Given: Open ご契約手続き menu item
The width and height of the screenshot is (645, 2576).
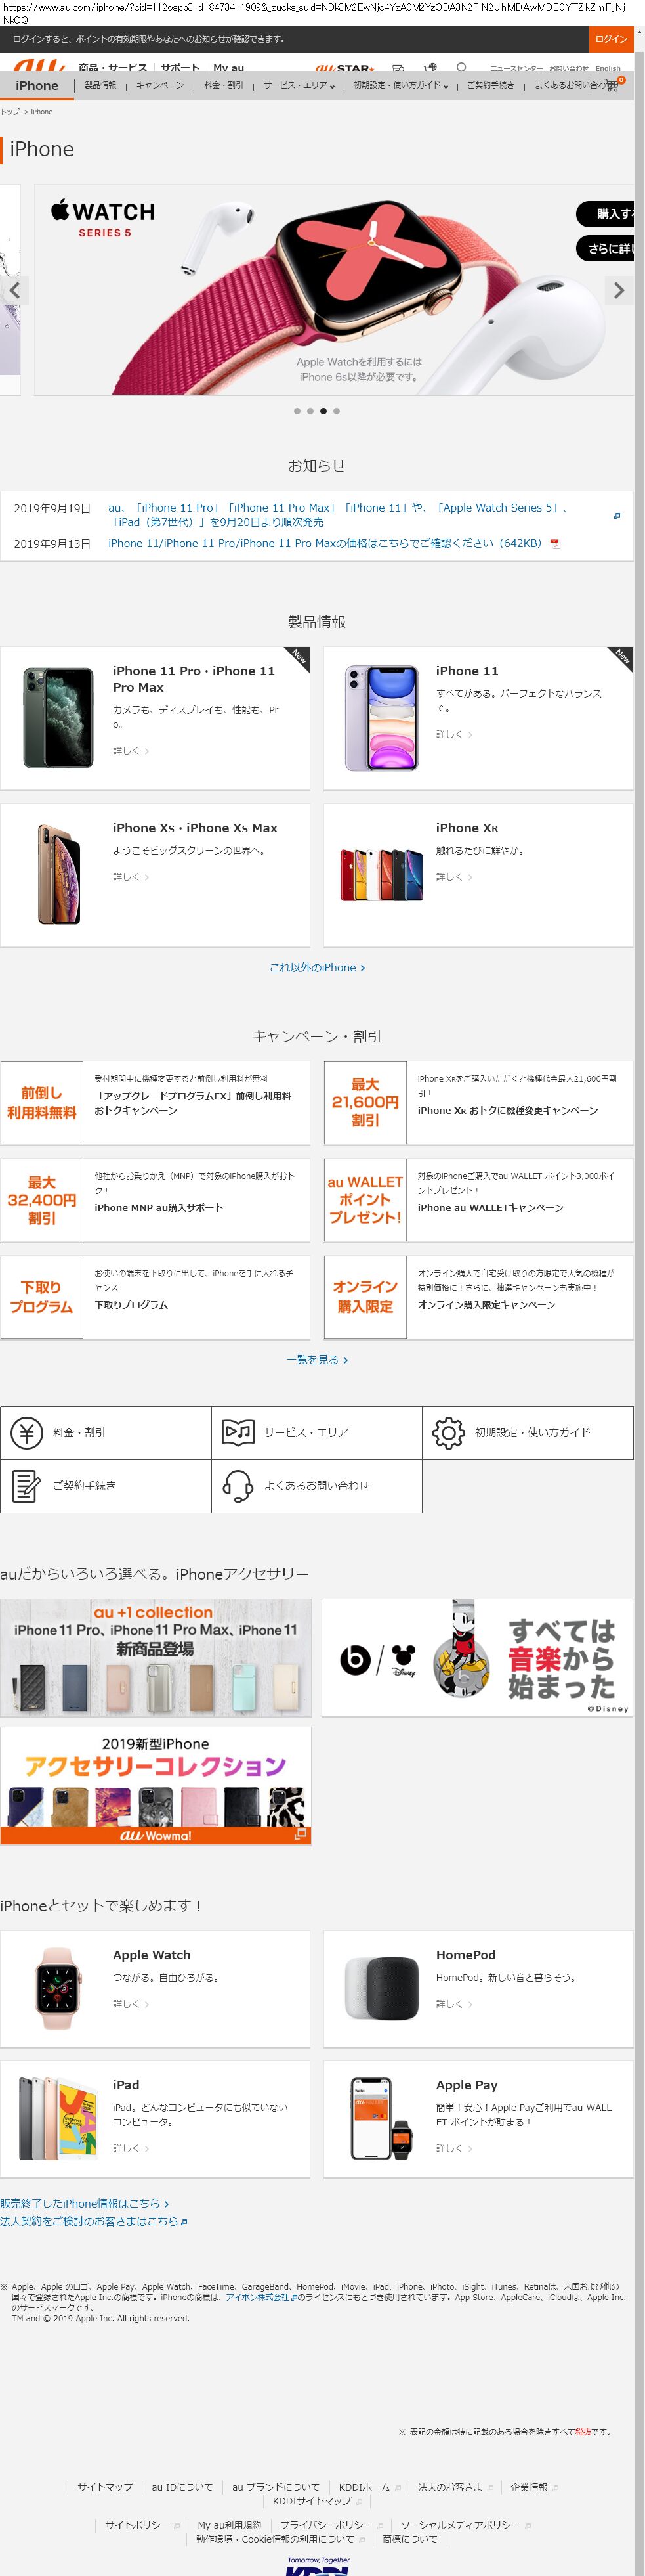Looking at the screenshot, I should 490,85.
